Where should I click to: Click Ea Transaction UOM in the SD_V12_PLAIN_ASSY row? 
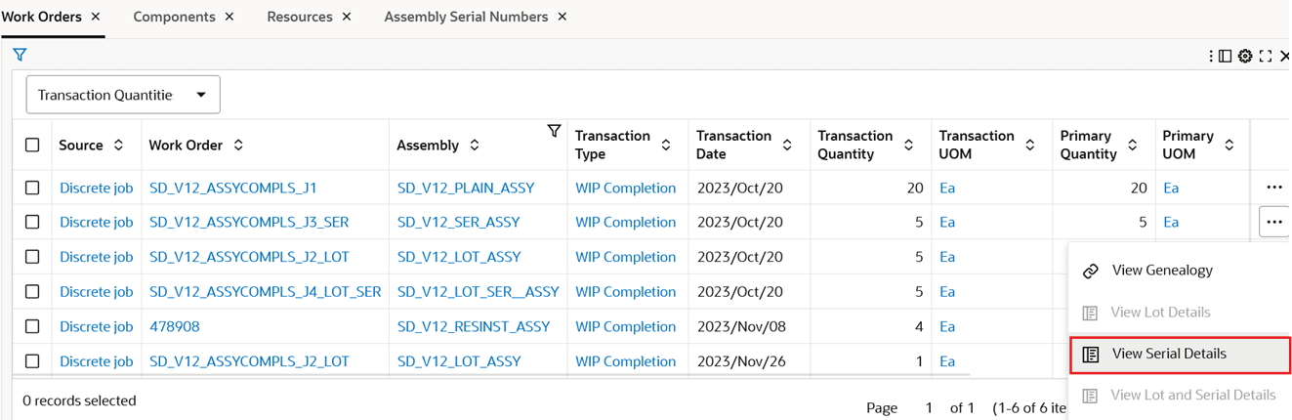click(x=947, y=188)
